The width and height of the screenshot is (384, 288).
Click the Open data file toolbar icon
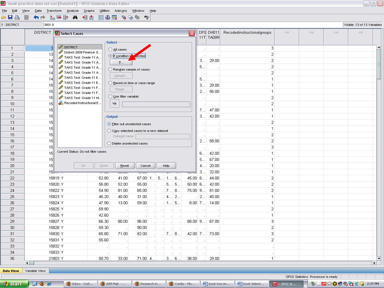4,18
